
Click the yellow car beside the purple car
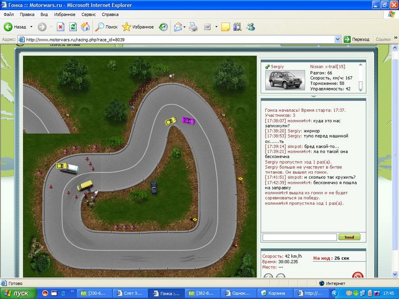171,121
